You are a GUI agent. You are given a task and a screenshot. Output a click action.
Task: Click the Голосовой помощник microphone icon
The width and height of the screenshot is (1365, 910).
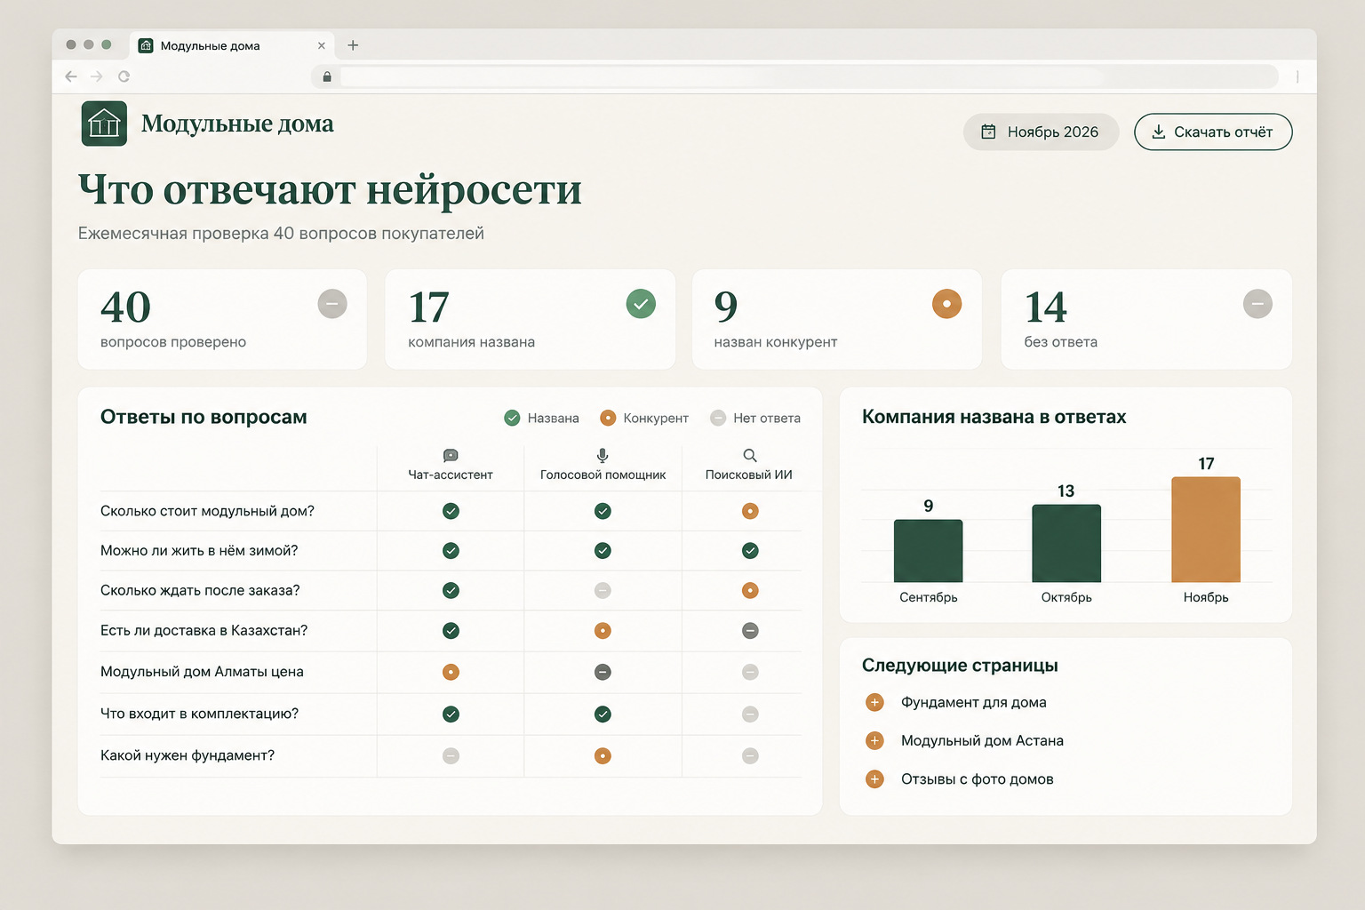(x=603, y=456)
